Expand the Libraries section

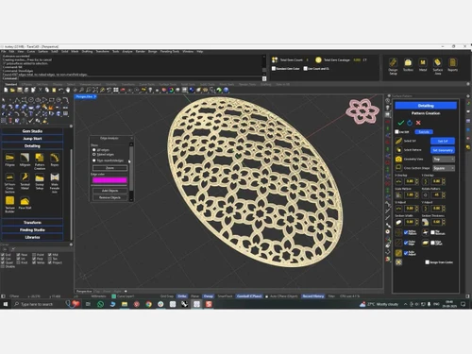coord(32,238)
